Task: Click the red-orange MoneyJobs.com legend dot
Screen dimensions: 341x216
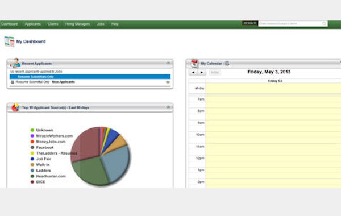Action: (x=32, y=142)
